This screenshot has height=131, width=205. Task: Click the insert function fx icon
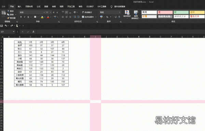(x=33, y=32)
